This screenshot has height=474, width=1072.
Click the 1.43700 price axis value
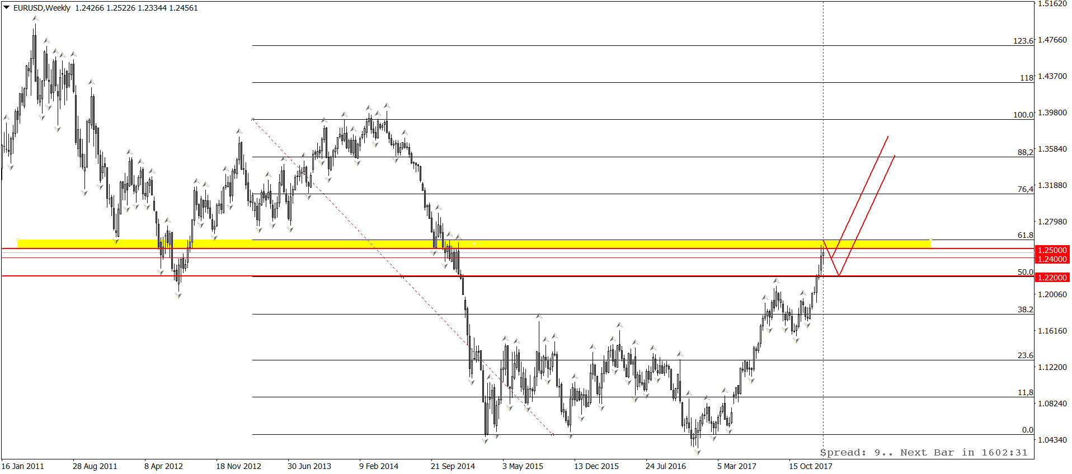pos(1052,76)
